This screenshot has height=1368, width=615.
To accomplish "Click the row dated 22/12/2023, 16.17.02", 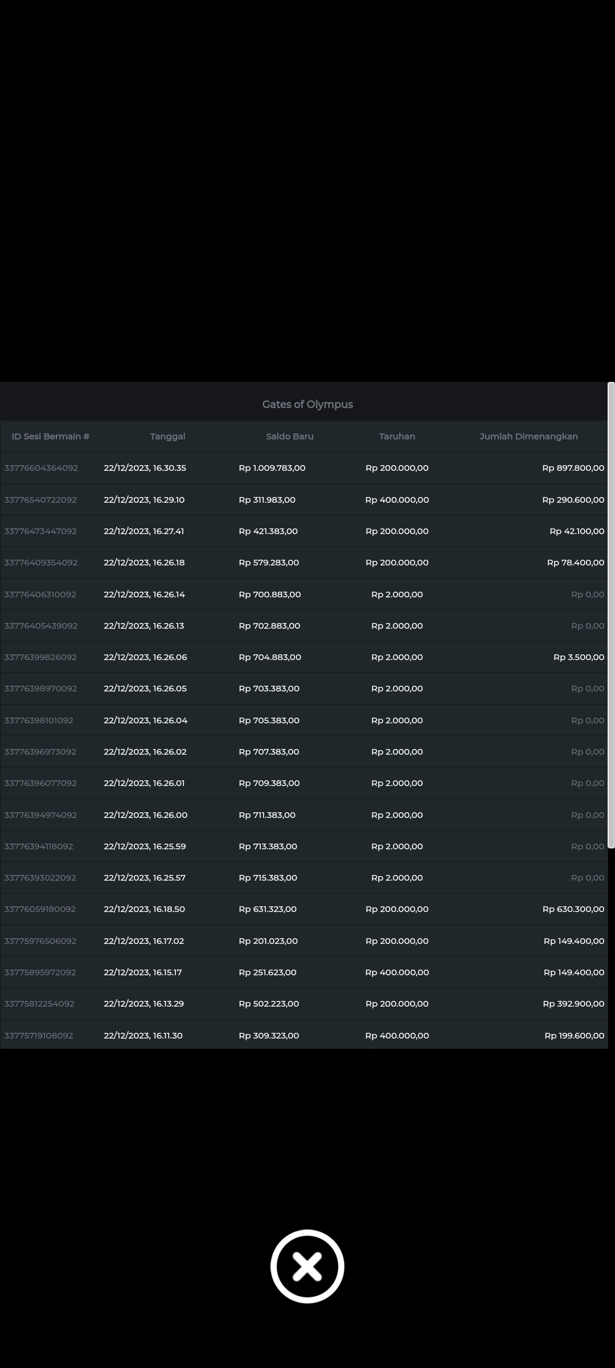I will (x=143, y=940).
